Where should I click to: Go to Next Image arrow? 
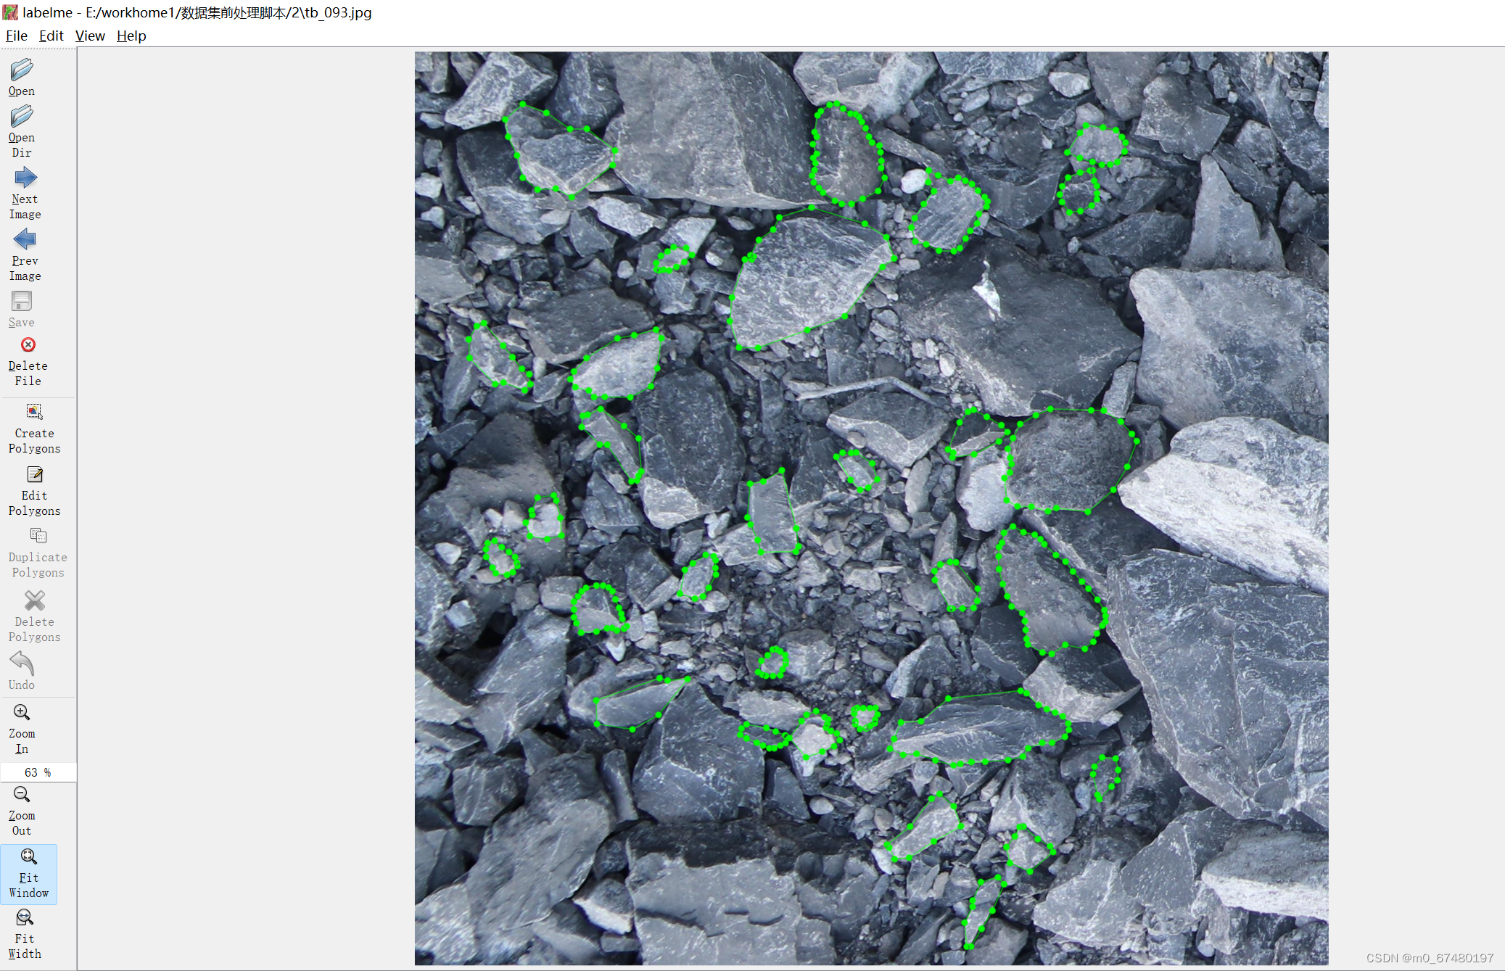[25, 178]
